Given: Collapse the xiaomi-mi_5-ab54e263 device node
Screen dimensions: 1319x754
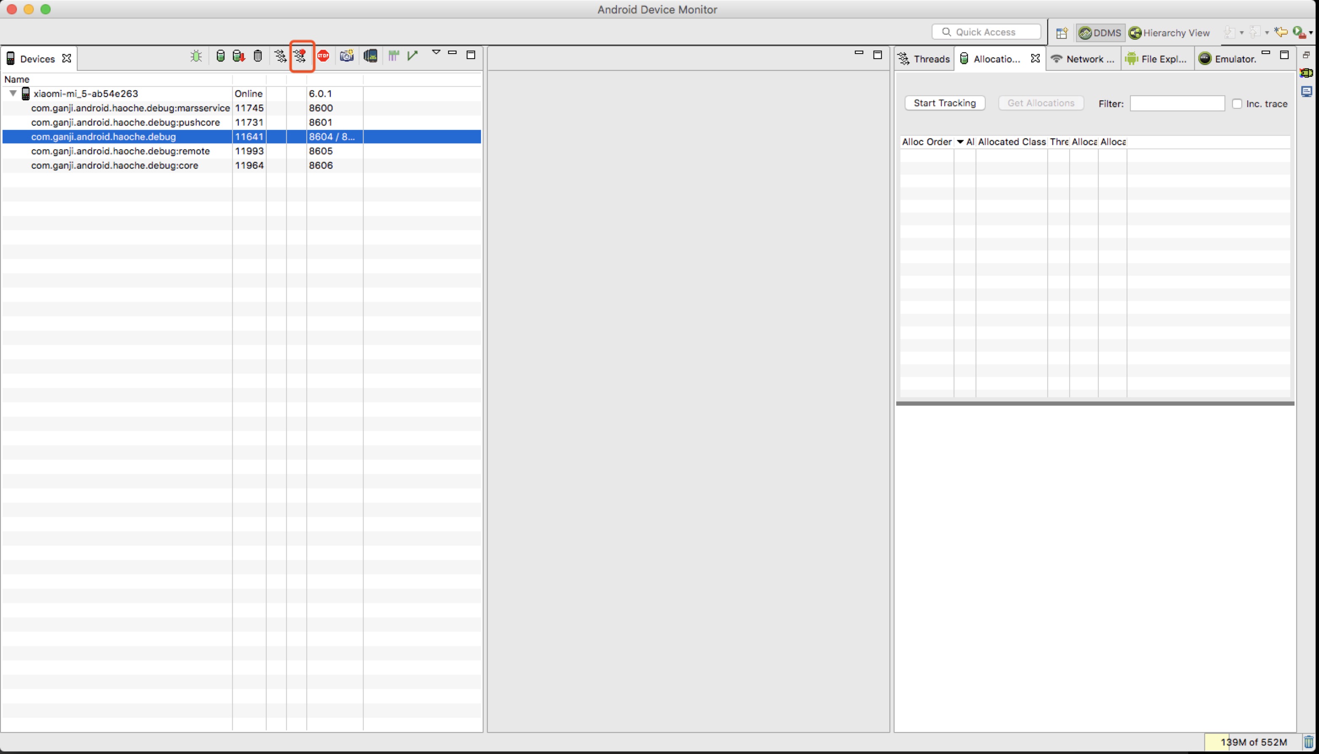Looking at the screenshot, I should tap(13, 93).
